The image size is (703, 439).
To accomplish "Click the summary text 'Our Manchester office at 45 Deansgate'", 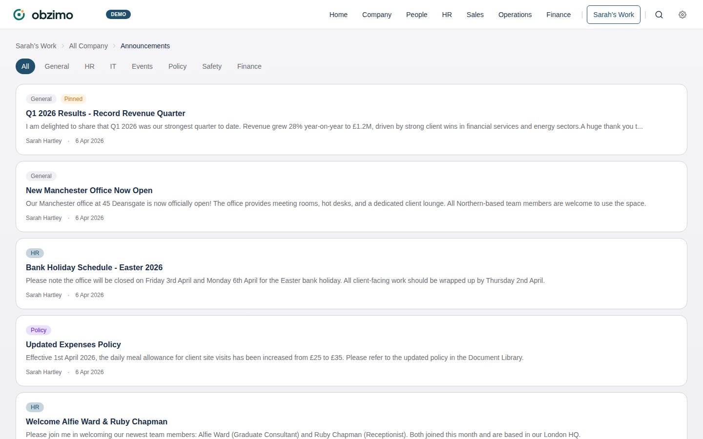I will click(x=336, y=203).
